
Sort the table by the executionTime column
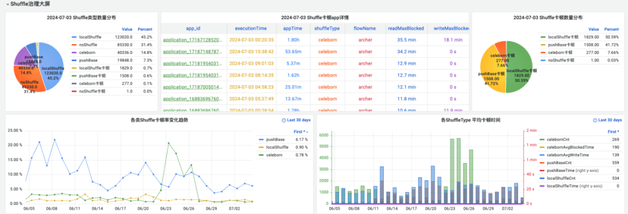pyautogui.click(x=251, y=28)
